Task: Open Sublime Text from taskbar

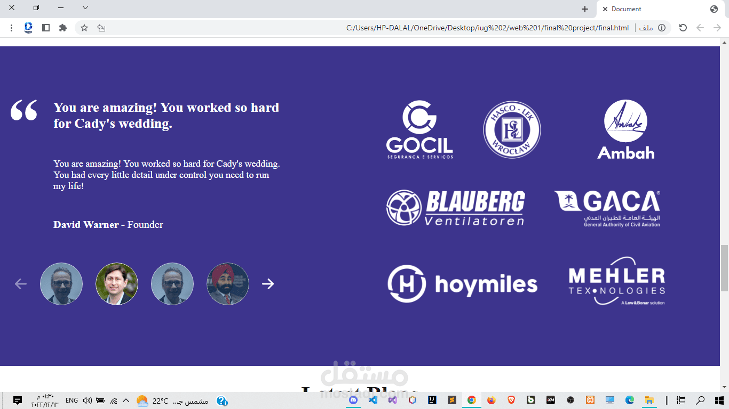Action: pyautogui.click(x=451, y=400)
